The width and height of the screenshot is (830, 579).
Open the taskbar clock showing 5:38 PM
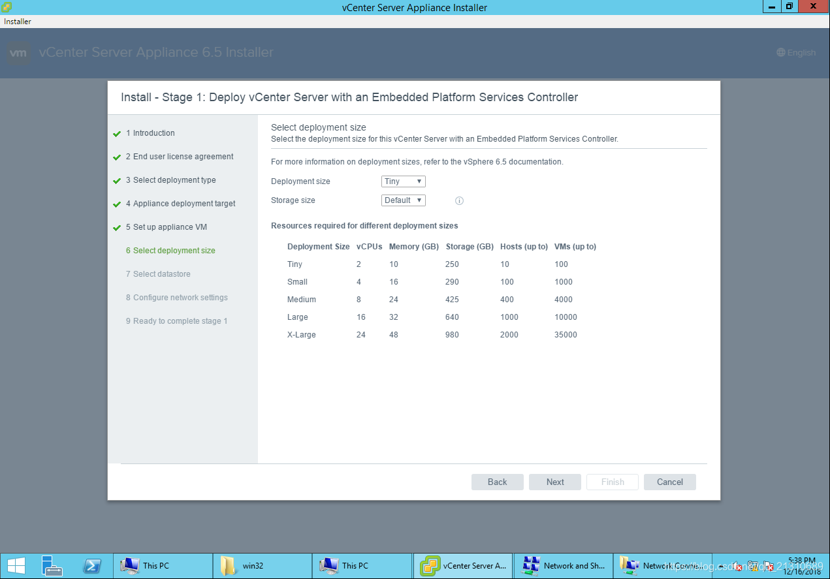click(x=801, y=566)
